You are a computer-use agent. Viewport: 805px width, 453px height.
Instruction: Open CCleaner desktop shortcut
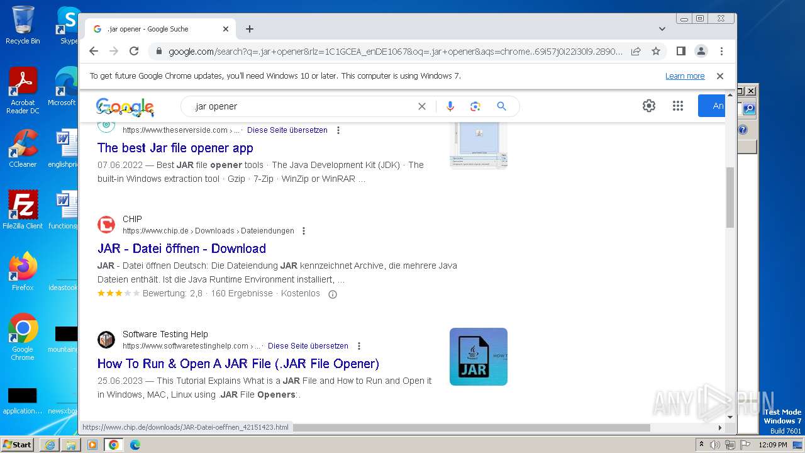click(x=23, y=148)
